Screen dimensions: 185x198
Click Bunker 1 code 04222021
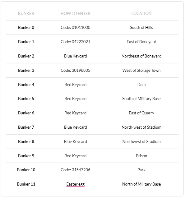(75, 42)
